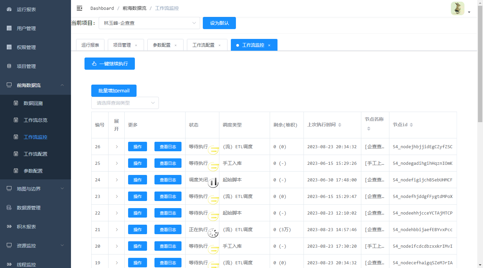The height and width of the screenshot is (268, 483).
Task: Expand row 23 details
Action: point(117,197)
